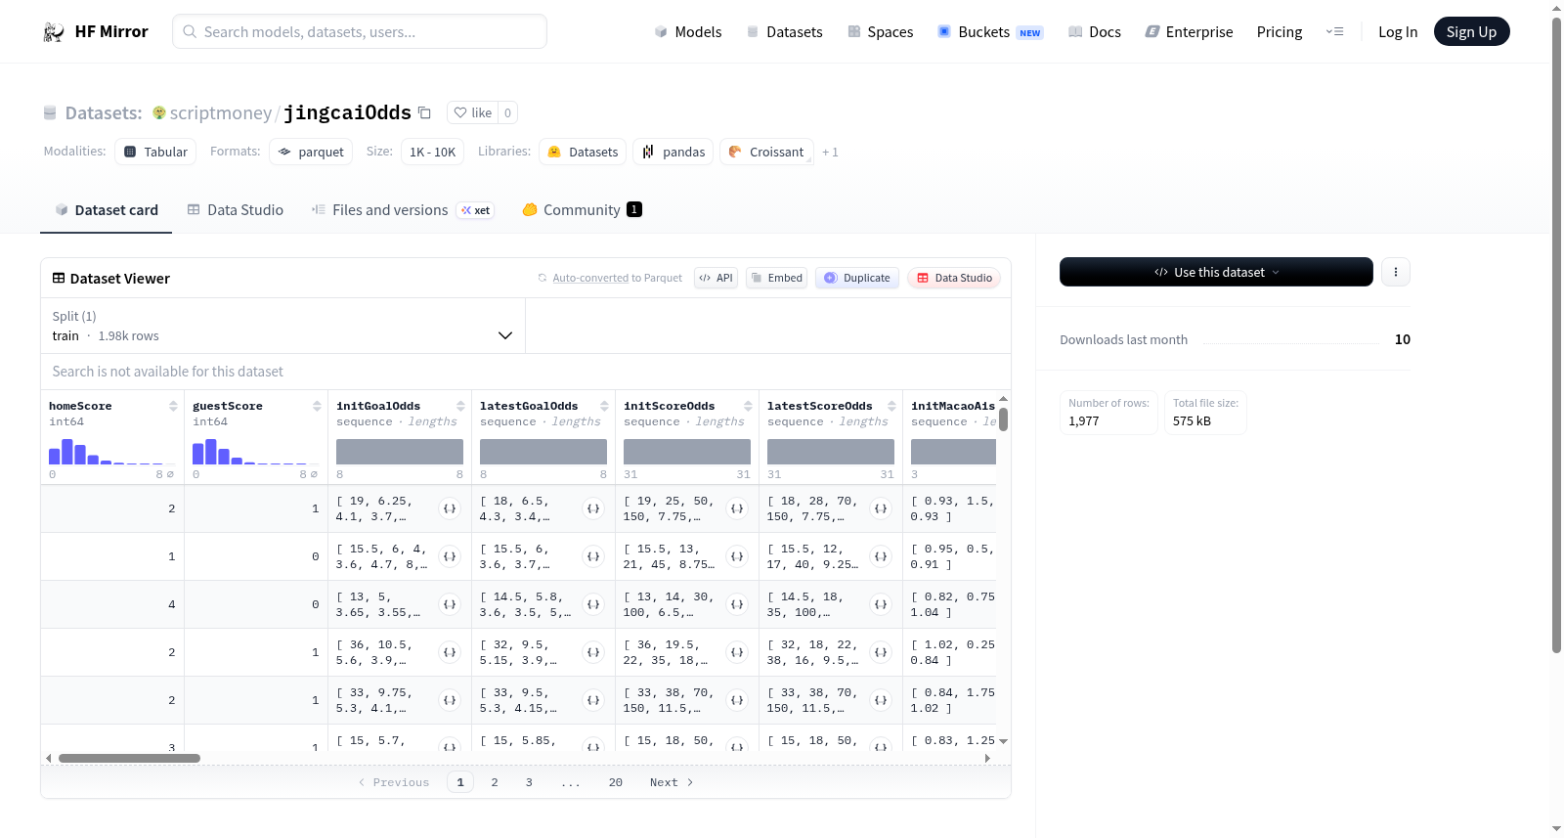Click the Sign Up button
The image size is (1564, 838).
coord(1472,32)
